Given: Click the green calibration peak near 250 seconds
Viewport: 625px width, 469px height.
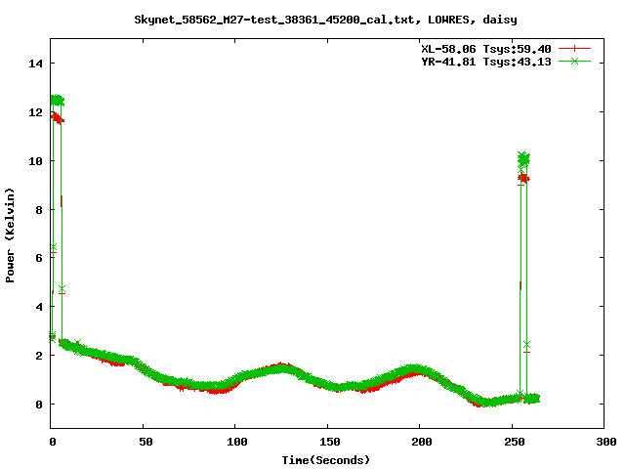Looking at the screenshot, I should pyautogui.click(x=523, y=157).
